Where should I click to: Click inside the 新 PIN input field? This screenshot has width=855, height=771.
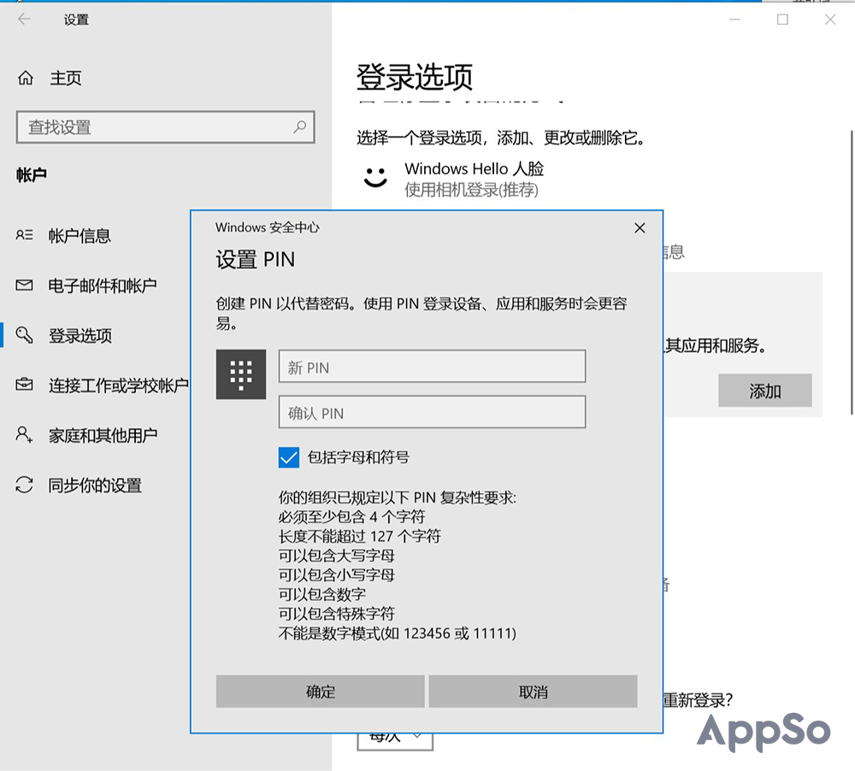pyautogui.click(x=432, y=367)
